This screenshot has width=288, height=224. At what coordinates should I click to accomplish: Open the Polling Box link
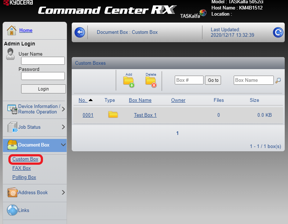pyautogui.click(x=24, y=177)
